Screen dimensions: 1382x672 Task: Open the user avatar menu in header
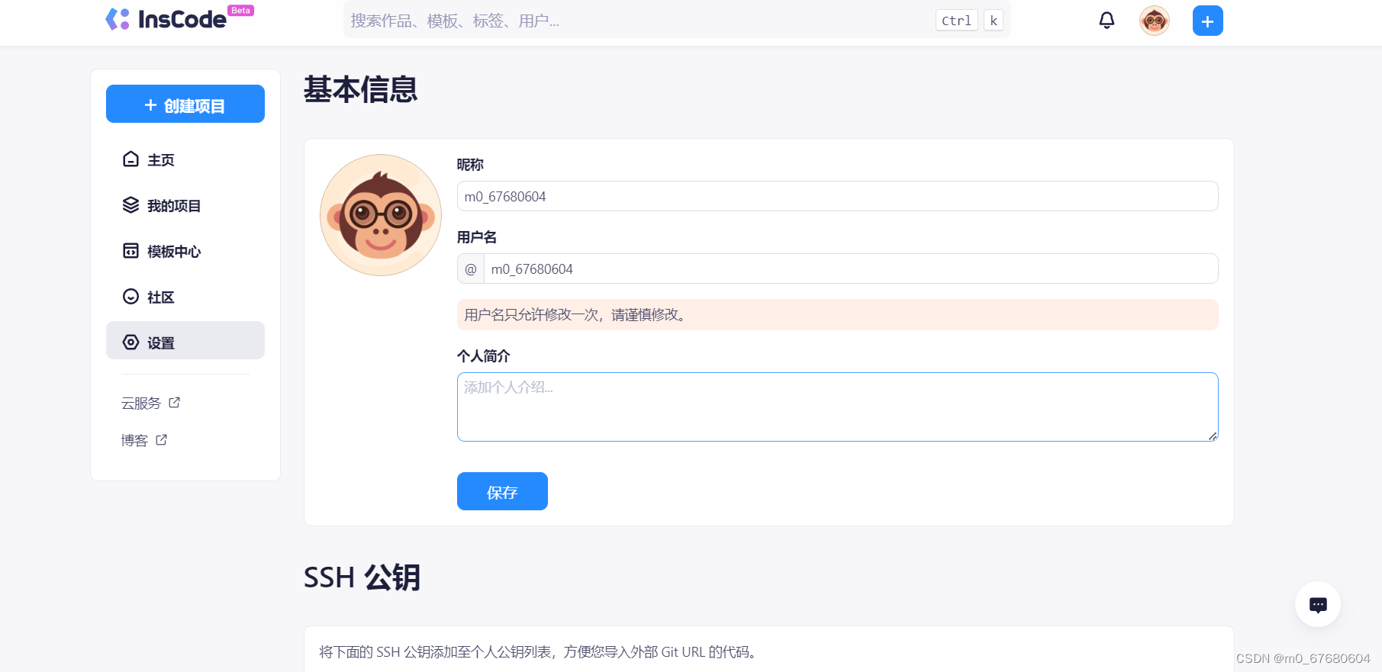pyautogui.click(x=1155, y=21)
